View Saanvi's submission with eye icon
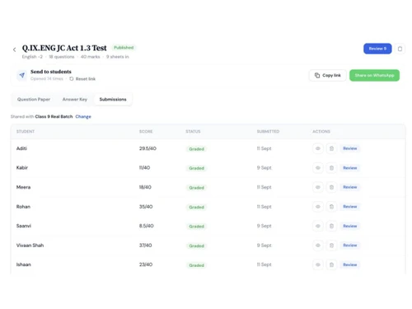Screen dimensions: 412x309 318,226
